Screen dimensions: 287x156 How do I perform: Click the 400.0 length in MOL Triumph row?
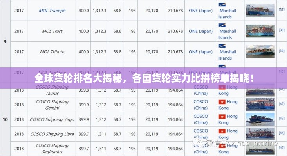[x=84, y=11]
